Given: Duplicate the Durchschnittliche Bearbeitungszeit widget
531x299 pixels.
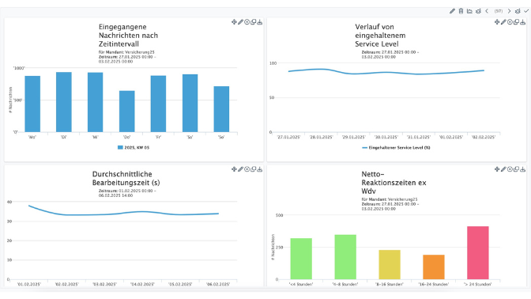Looking at the screenshot, I should pos(254,169).
